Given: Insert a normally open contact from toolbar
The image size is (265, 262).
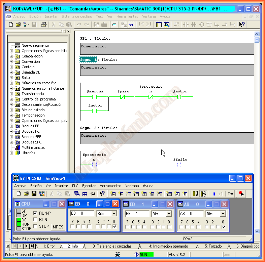Looking at the screenshot, I should coord(186,24).
